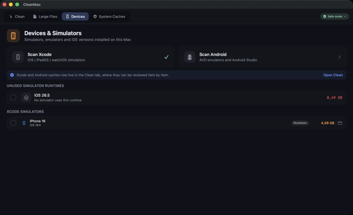This screenshot has width=353, height=215.
Task: Click 'No simulator uses this runtime' text
Action: [58, 100]
